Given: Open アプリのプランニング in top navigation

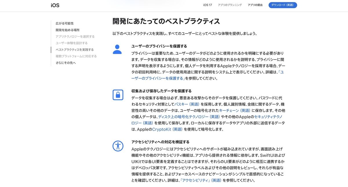Looking at the screenshot, I should tap(230, 5).
